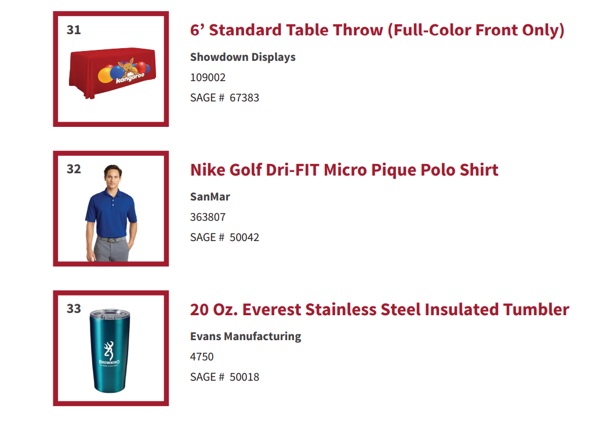Select the SanMar supplier name
The width and height of the screenshot is (606, 423).
(210, 196)
